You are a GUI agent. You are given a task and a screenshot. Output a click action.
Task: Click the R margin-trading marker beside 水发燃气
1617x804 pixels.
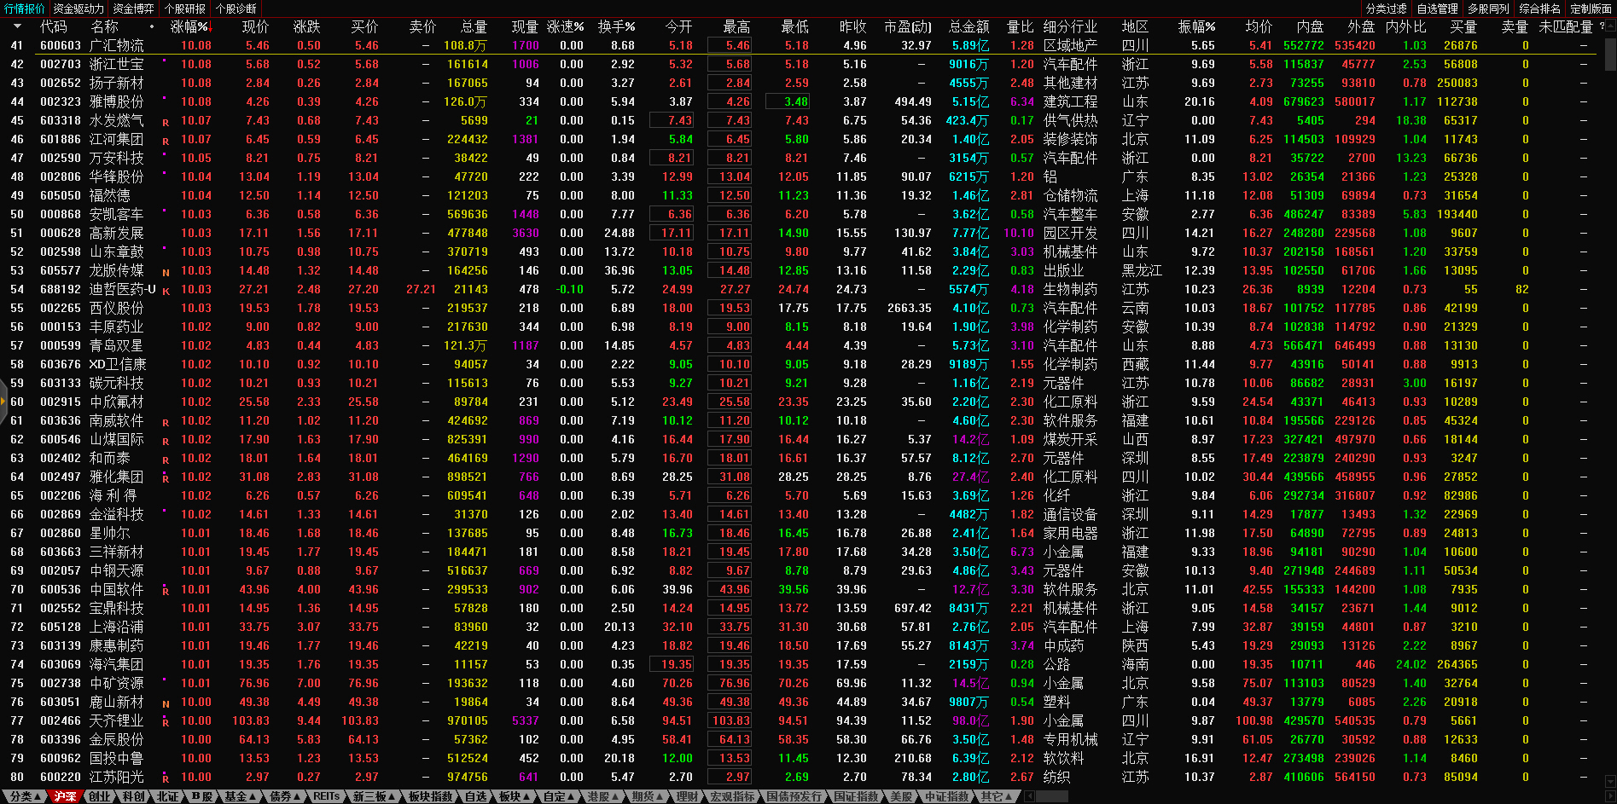pos(166,123)
